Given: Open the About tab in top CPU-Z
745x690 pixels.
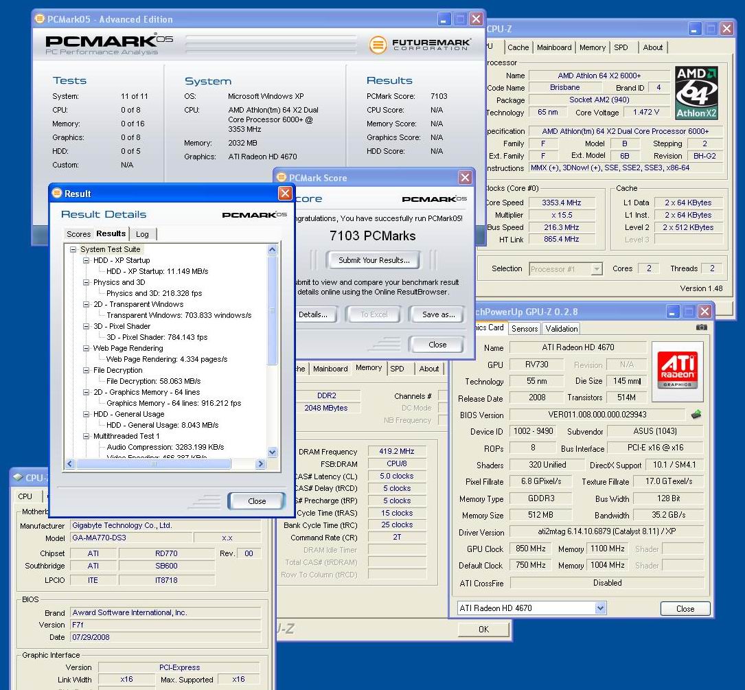Looking at the screenshot, I should click(x=653, y=47).
